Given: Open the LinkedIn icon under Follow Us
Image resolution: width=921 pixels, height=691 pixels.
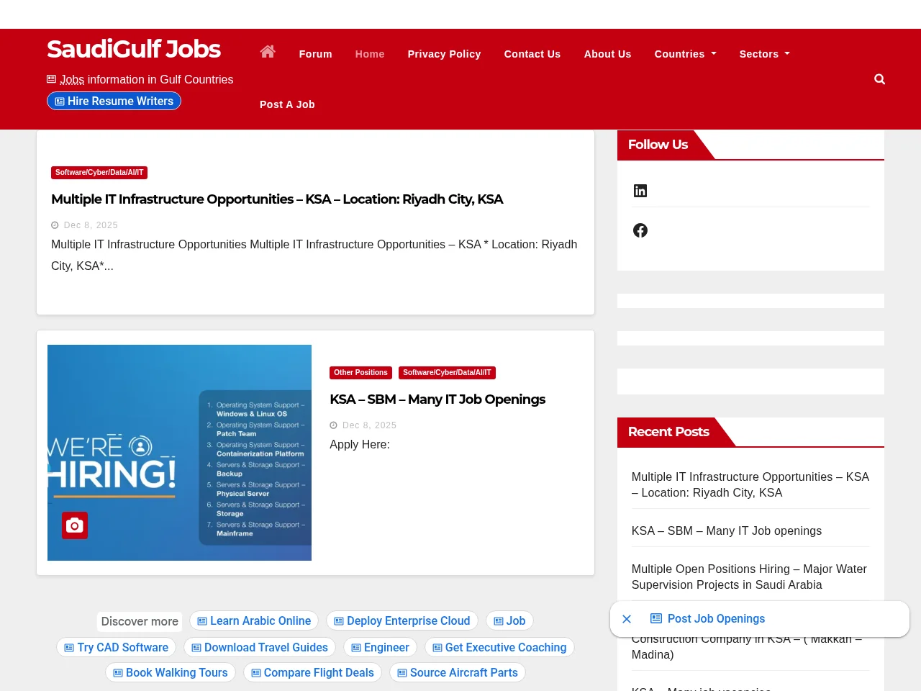Looking at the screenshot, I should pos(640,191).
